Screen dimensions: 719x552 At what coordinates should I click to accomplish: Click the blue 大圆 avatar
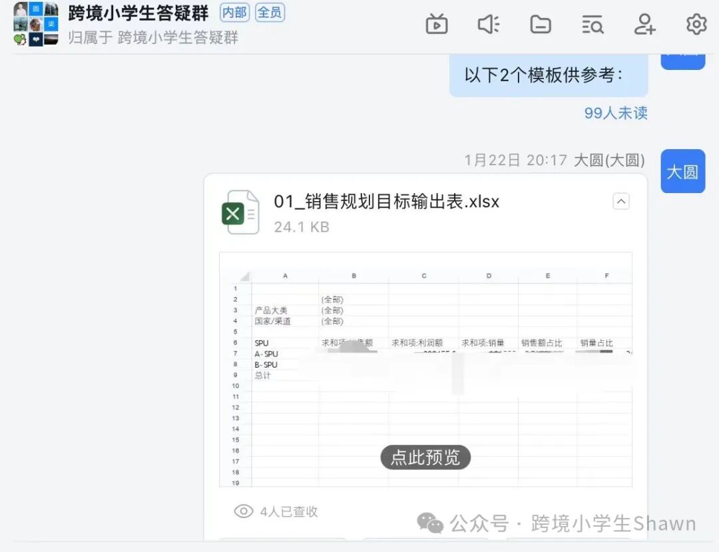[x=682, y=172]
